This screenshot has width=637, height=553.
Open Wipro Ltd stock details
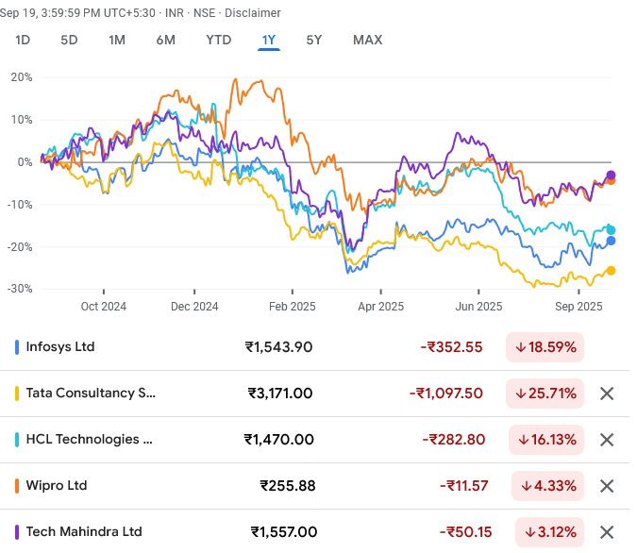pos(57,486)
